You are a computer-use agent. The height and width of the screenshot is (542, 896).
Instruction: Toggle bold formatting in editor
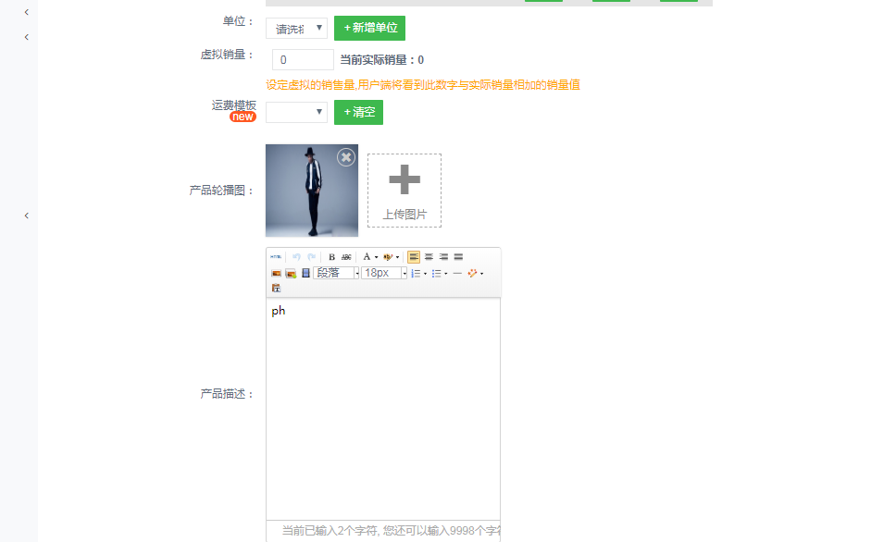332,257
